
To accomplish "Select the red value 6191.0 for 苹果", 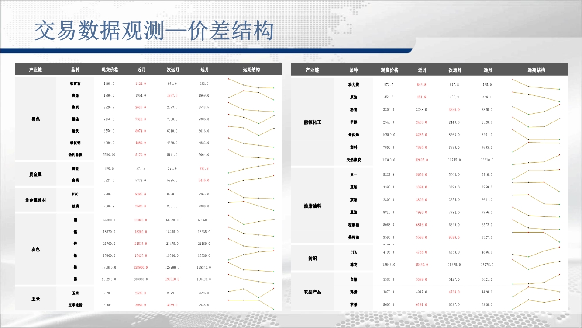I will coord(422,304).
